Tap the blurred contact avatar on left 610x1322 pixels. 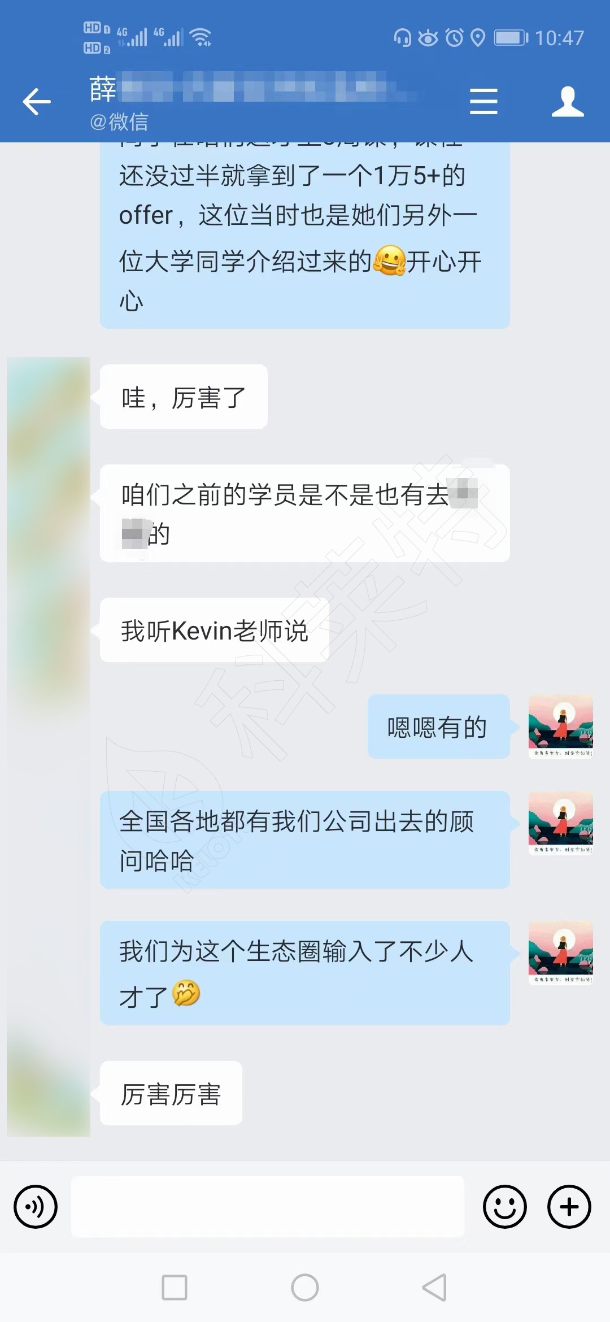(x=49, y=746)
